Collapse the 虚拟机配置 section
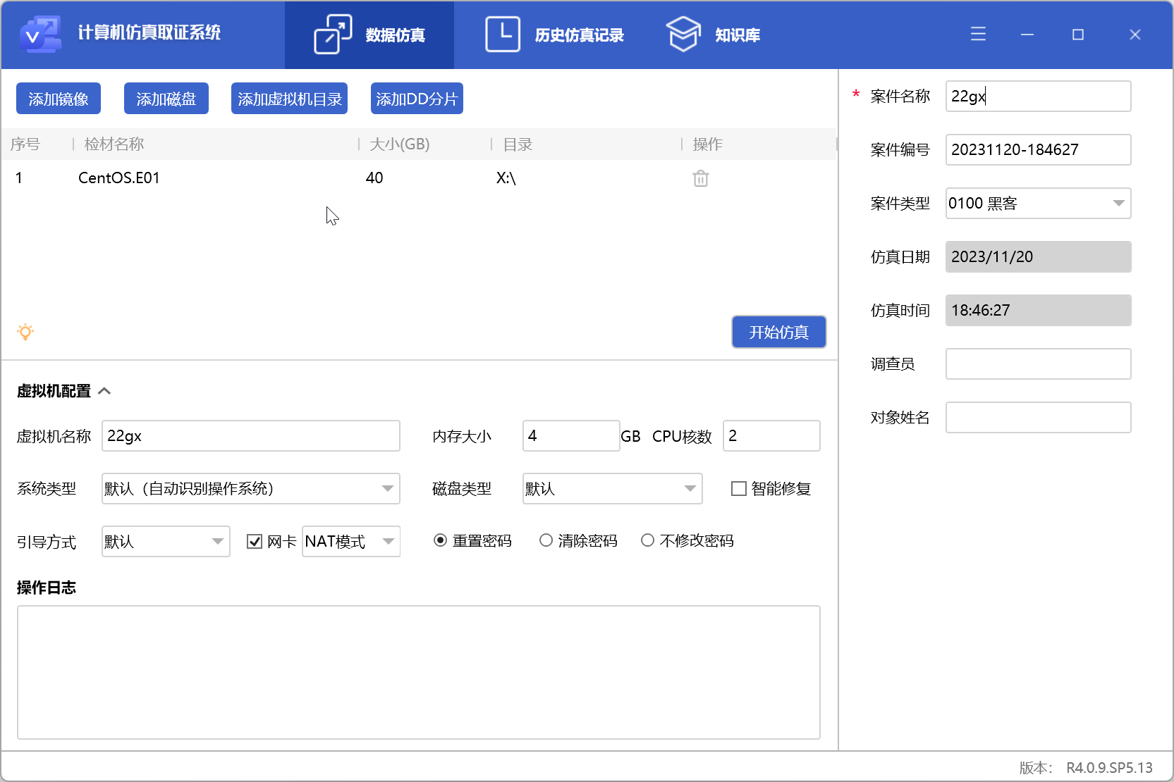1174x782 pixels. click(104, 391)
